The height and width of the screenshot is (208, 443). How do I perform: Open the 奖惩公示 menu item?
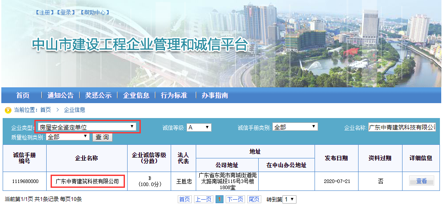pyautogui.click(x=98, y=95)
